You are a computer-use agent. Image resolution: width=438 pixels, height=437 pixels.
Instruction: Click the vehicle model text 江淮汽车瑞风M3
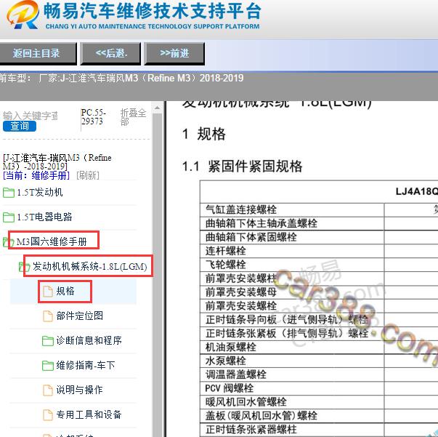105,78
